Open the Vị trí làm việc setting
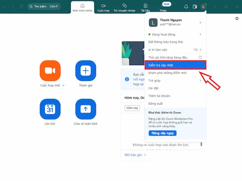This screenshot has height=181, width=242. 175,50
